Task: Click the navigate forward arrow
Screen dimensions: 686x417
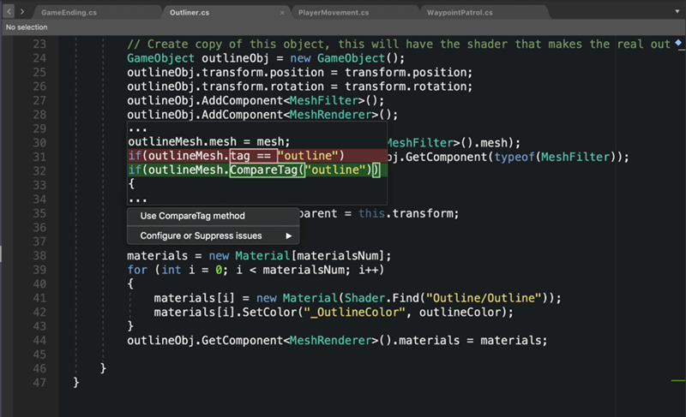Action: pyautogui.click(x=21, y=13)
